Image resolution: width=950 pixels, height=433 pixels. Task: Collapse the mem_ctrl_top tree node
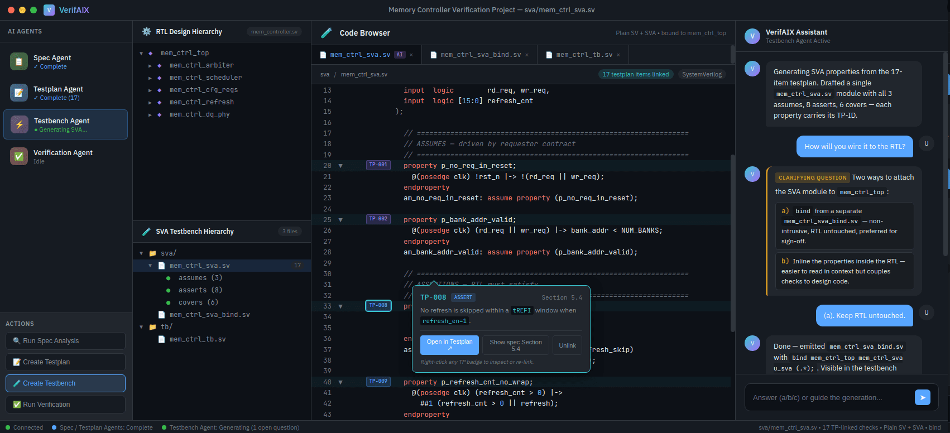141,54
